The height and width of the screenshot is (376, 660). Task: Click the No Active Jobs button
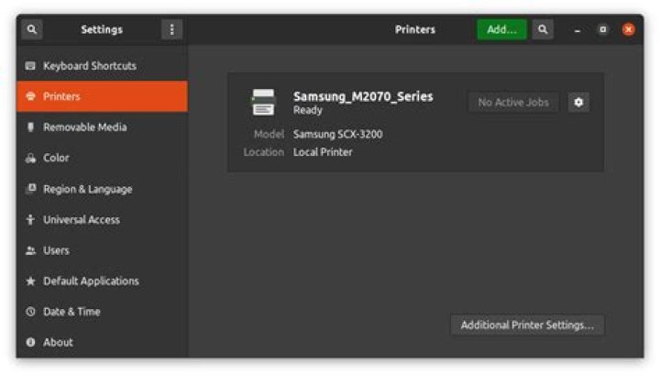tap(513, 103)
